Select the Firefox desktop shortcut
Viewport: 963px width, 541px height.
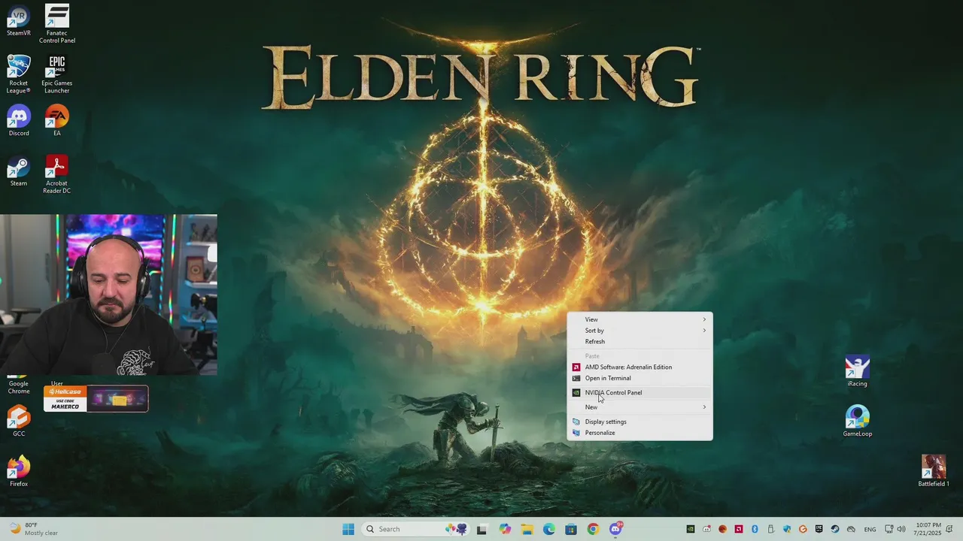click(19, 471)
